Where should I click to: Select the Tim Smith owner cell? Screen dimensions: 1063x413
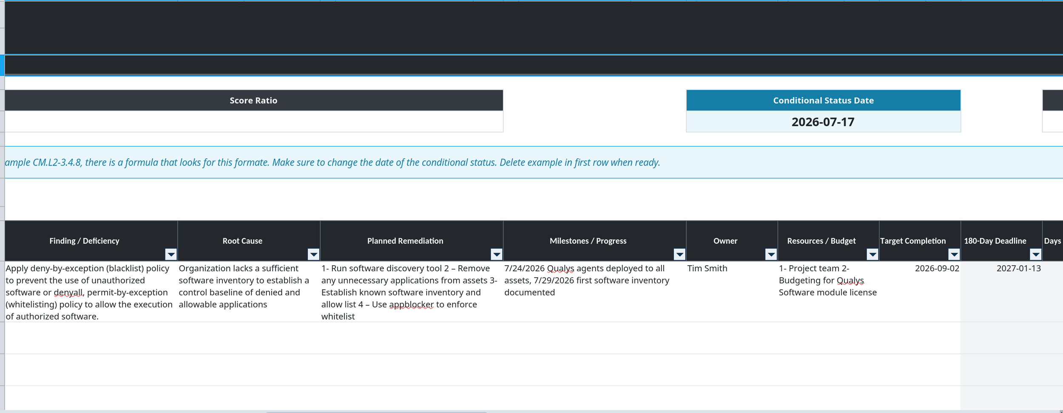point(732,292)
